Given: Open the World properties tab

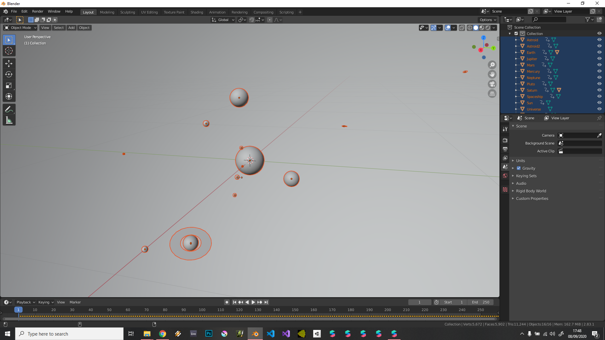Looking at the screenshot, I should pyautogui.click(x=505, y=176).
